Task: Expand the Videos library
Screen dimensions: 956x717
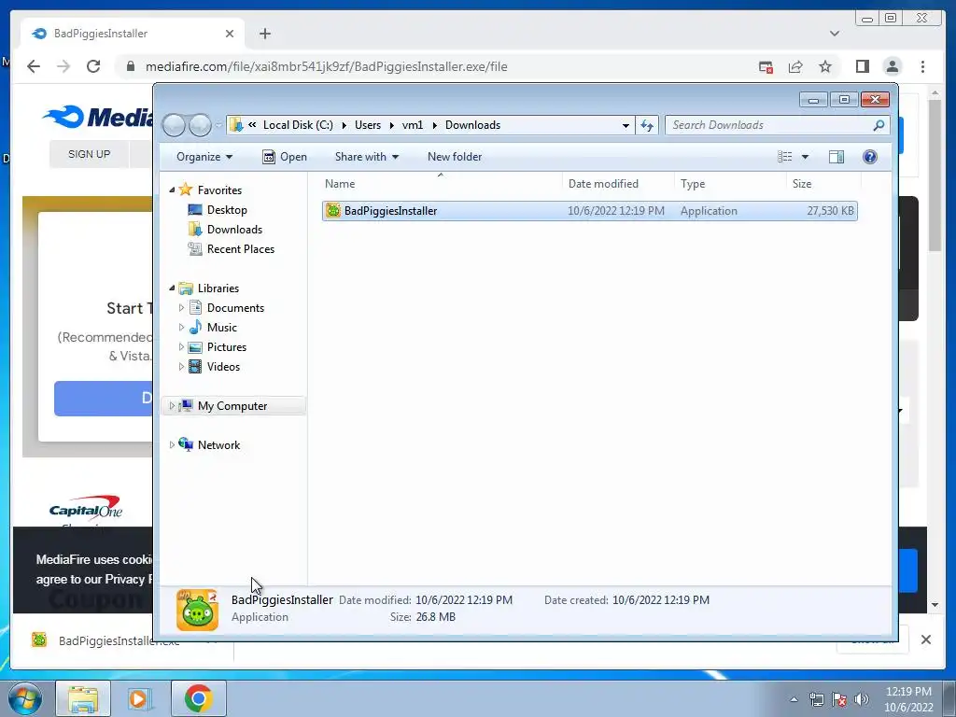Action: tap(181, 366)
